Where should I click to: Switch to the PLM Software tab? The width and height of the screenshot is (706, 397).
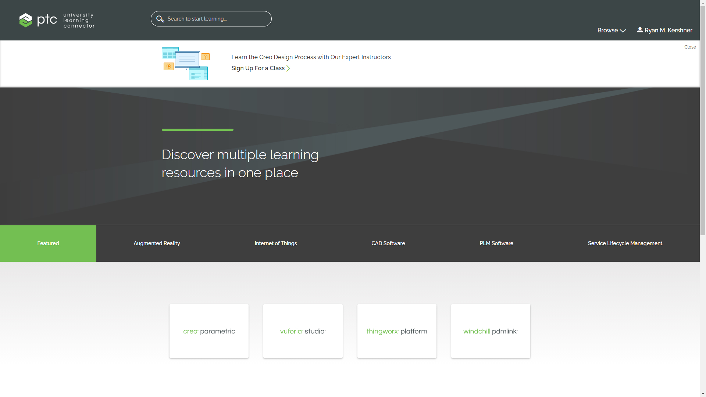pos(496,243)
